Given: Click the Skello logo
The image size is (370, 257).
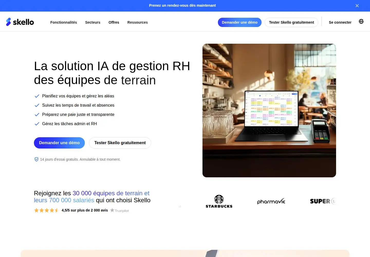Looking at the screenshot, I should (20, 22).
